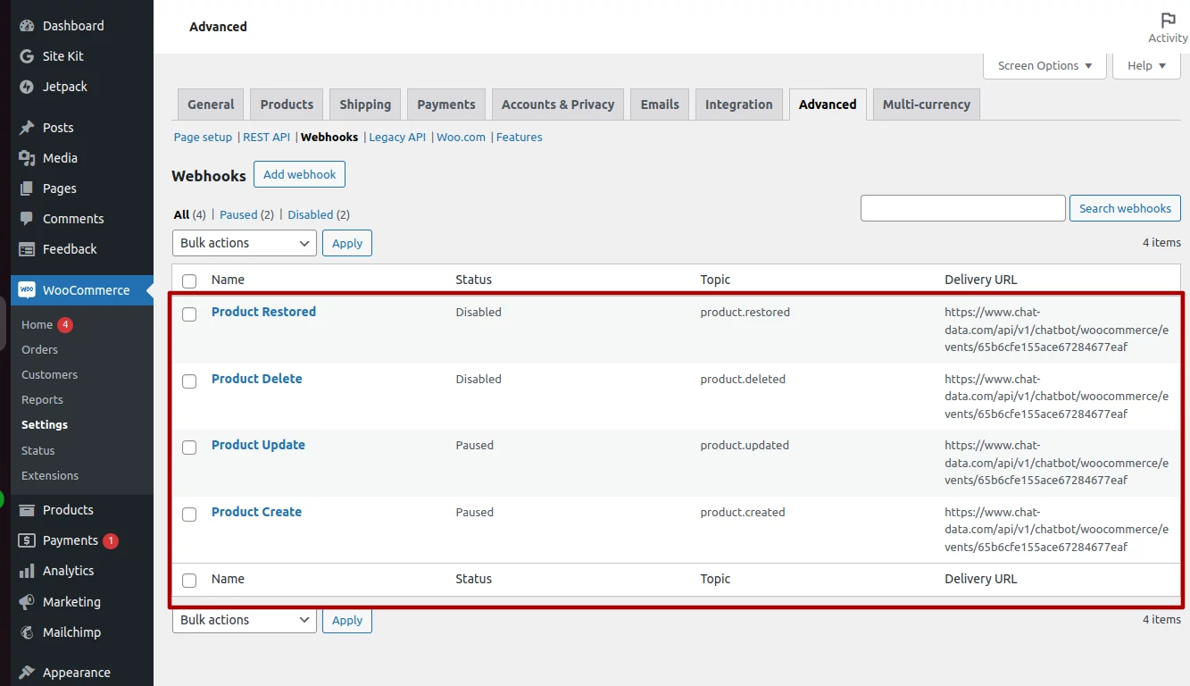Click the WooCommerce Woo logo icon

(x=27, y=290)
